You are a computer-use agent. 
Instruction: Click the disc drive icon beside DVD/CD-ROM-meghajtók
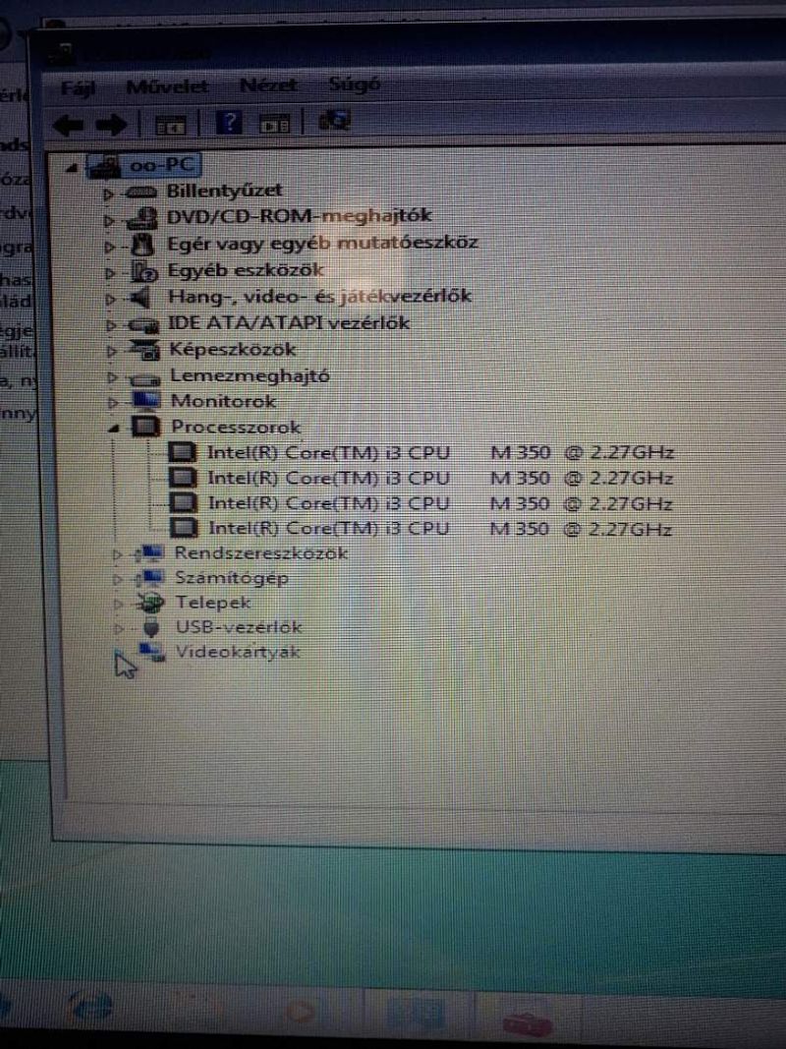(x=141, y=219)
